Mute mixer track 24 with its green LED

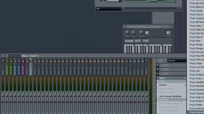click(x=98, y=92)
